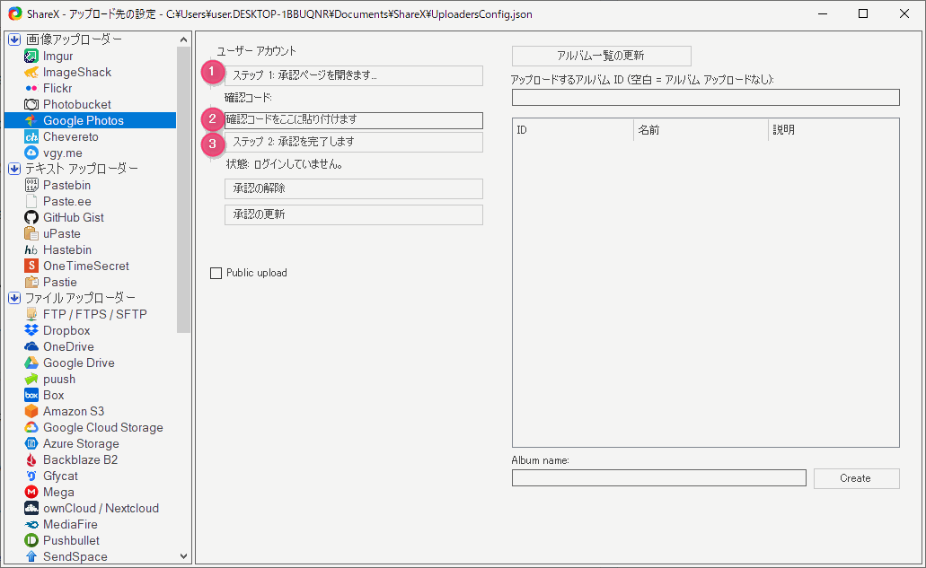Click the Create album button
926x568 pixels.
[x=856, y=478]
